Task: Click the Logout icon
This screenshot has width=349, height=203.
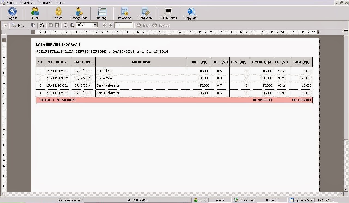Action: click(x=12, y=12)
